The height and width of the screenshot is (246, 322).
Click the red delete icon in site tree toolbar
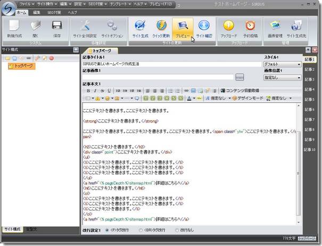52,59
